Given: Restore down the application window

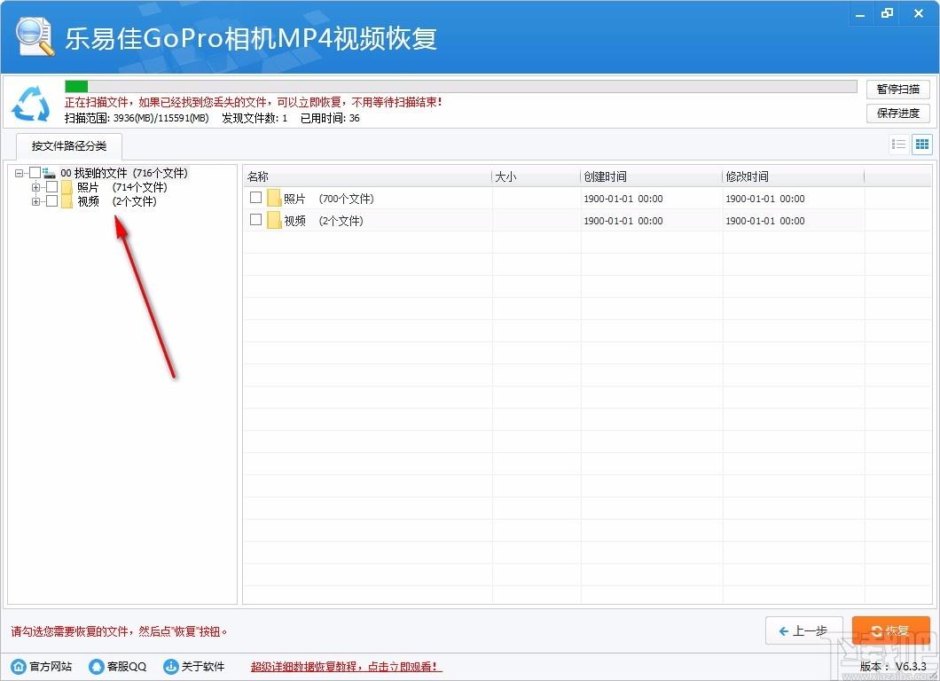Looking at the screenshot, I should pos(888,14).
